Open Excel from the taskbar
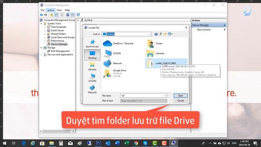Screen dimensions: 261x147 pyautogui.click(x=126, y=143)
